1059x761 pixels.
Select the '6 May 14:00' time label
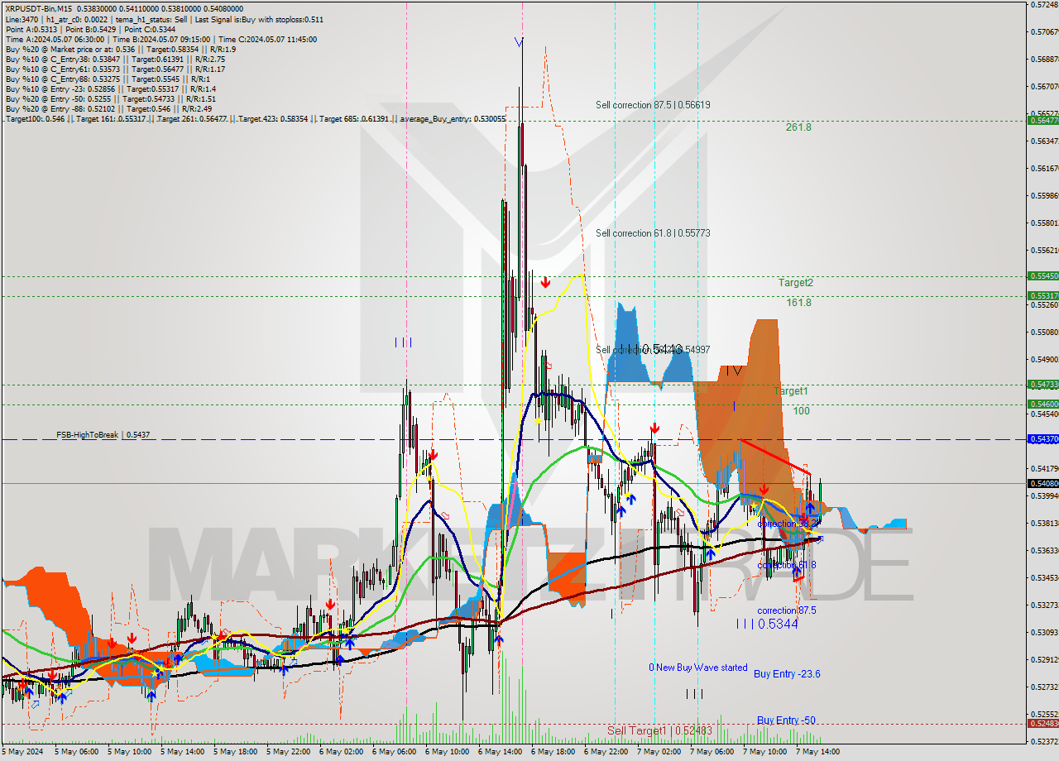[x=501, y=753]
